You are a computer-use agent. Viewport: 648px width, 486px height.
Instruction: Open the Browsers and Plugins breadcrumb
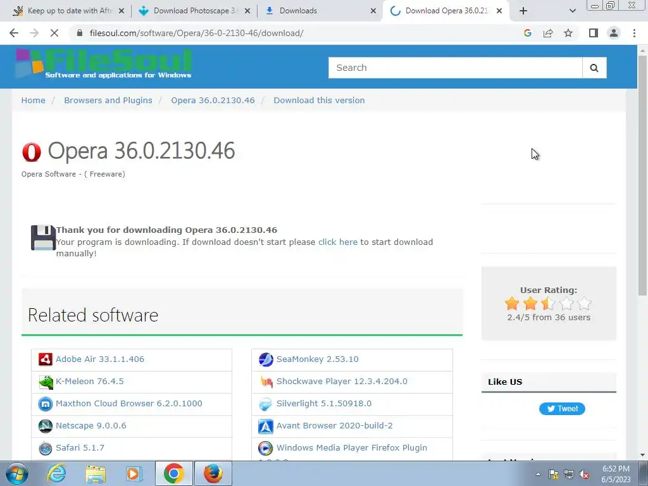tap(108, 101)
